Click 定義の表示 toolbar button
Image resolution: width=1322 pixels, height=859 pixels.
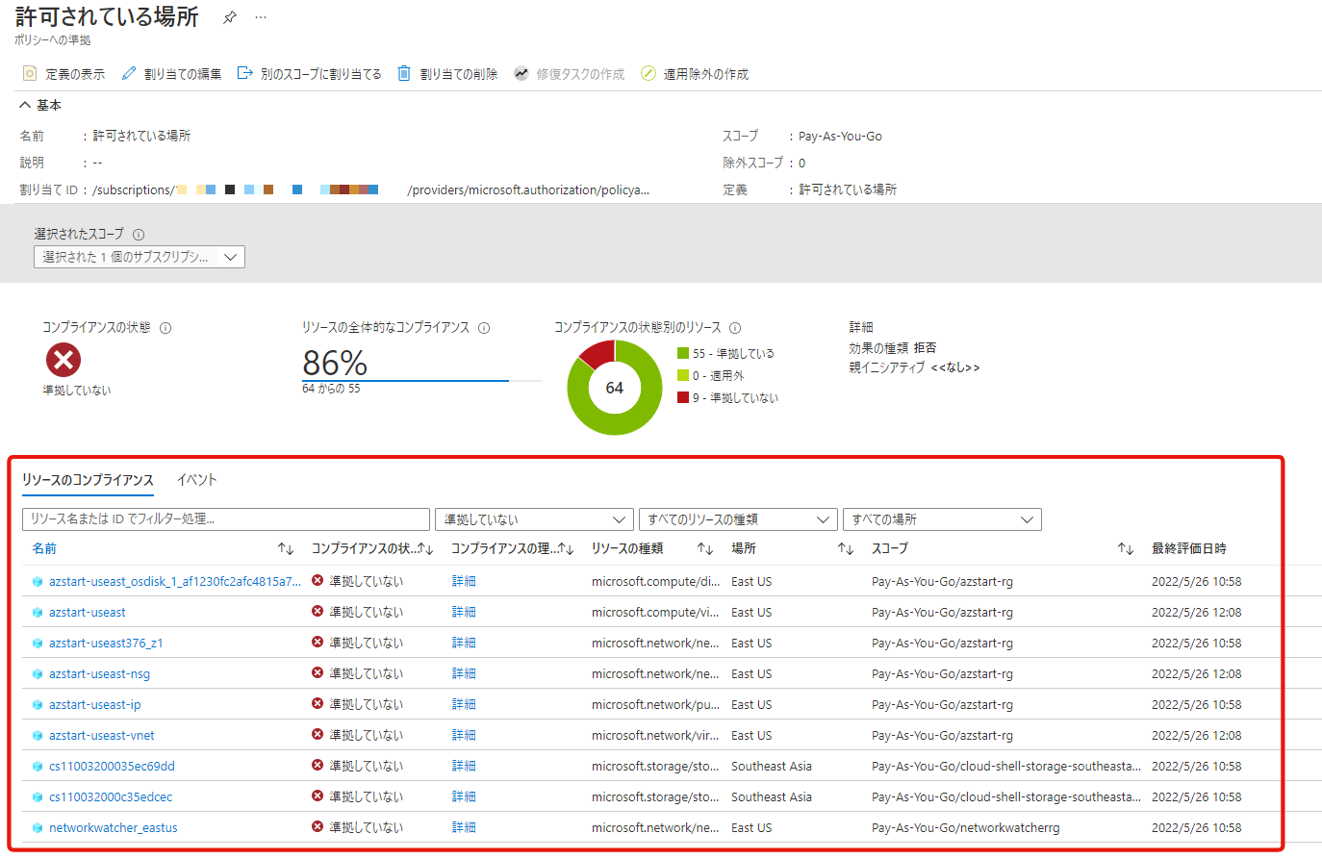click(64, 74)
